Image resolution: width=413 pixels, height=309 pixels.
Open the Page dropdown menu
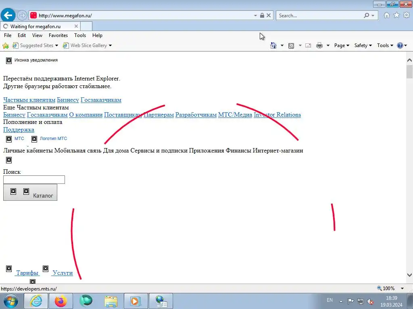[x=342, y=45]
